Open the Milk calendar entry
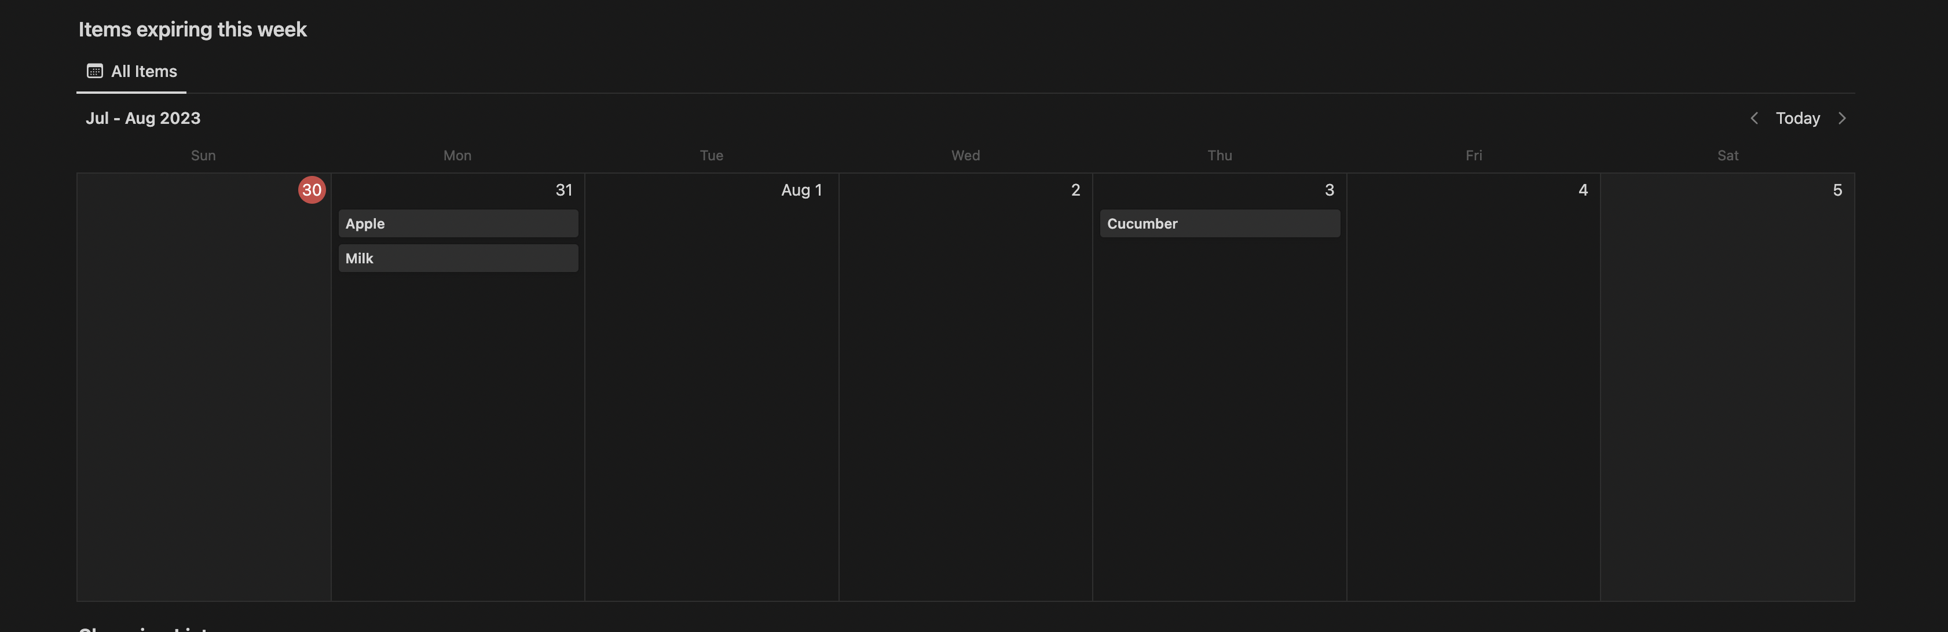 [x=457, y=259]
